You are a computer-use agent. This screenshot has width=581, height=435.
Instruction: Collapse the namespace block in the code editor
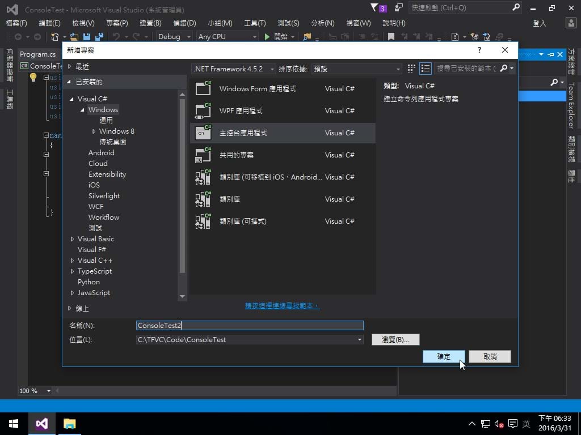point(47,135)
